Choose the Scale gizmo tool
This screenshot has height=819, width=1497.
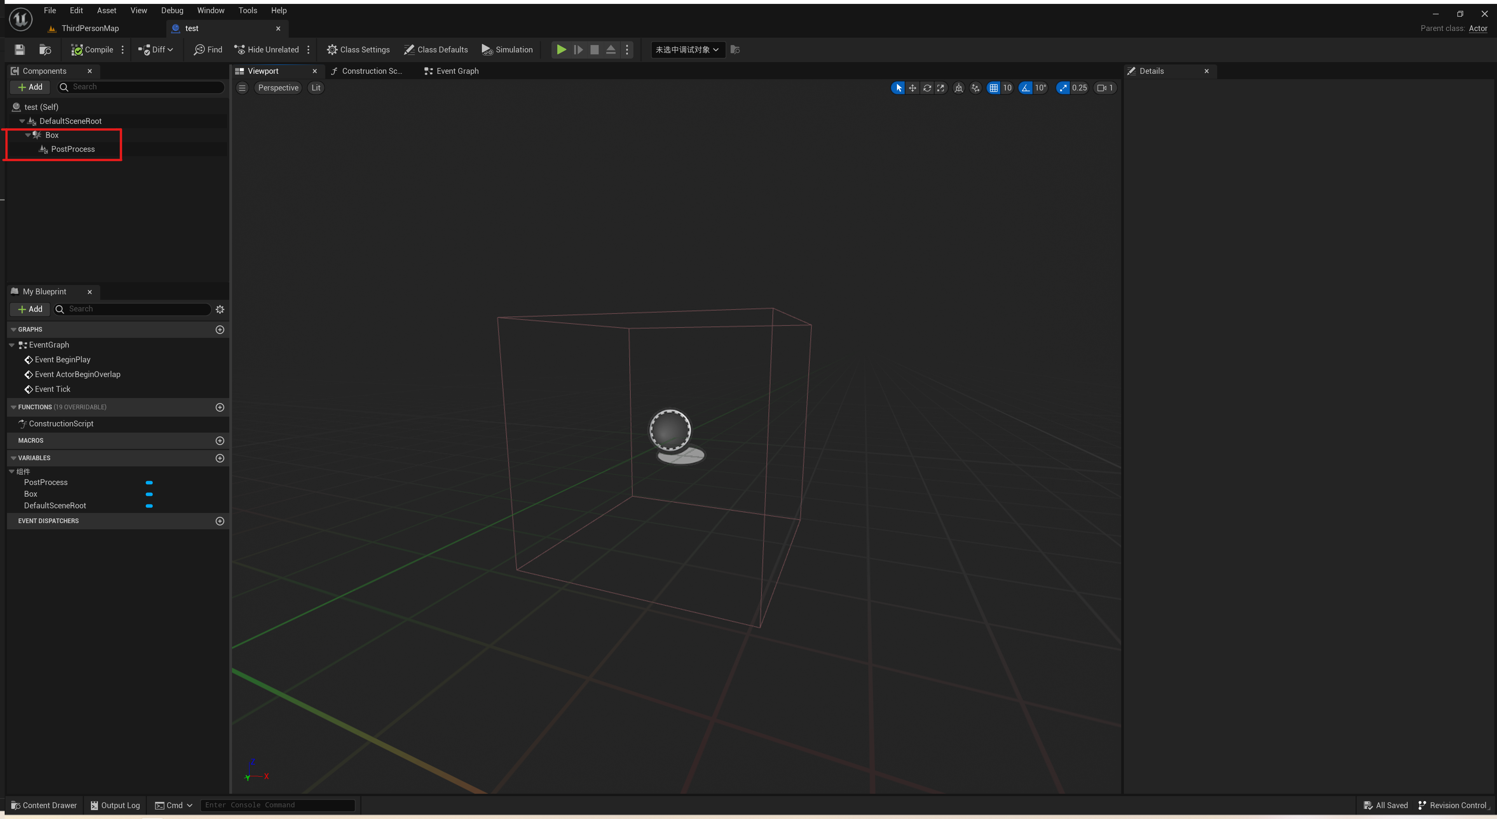point(941,88)
